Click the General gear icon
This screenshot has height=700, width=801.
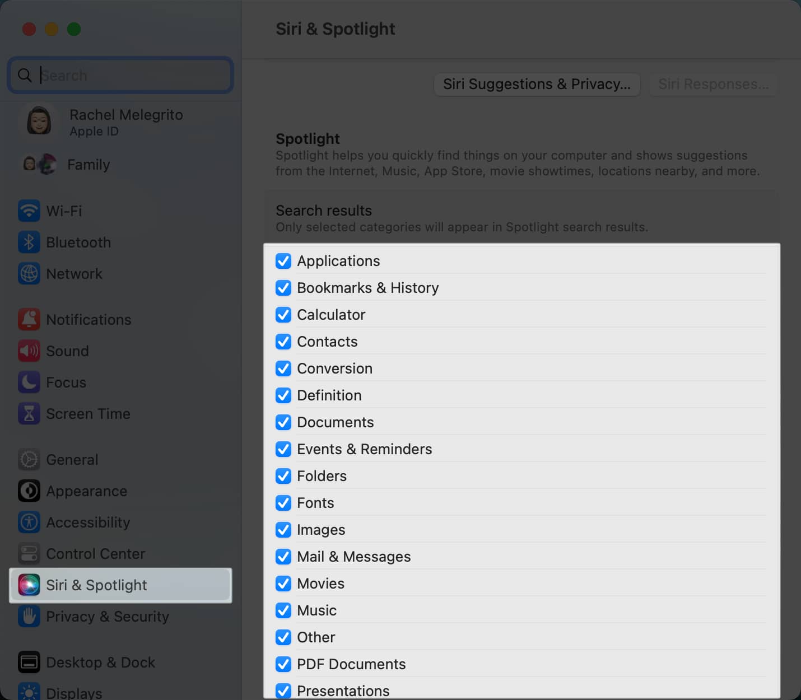click(x=29, y=460)
